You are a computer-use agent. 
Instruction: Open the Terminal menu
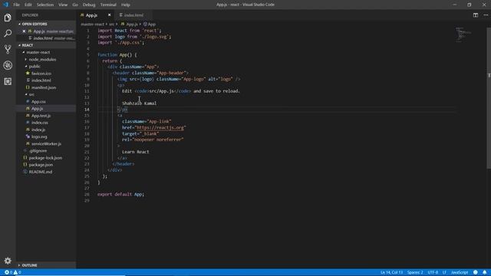pos(108,5)
